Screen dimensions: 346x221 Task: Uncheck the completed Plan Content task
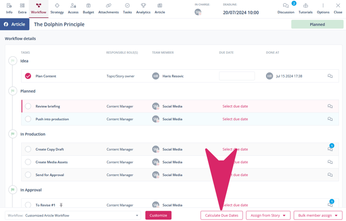[x=28, y=76]
